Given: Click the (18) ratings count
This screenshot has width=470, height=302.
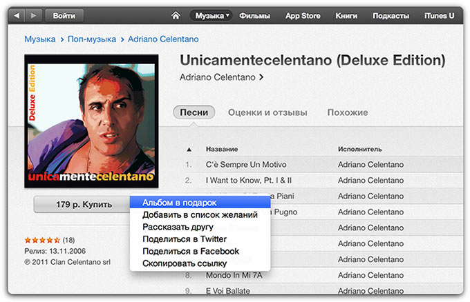Looking at the screenshot, I should (68, 240).
